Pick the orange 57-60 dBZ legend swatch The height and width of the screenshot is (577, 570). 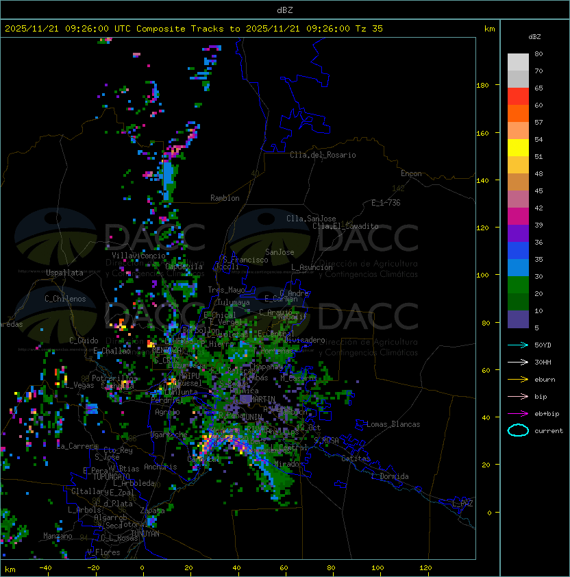coord(518,114)
